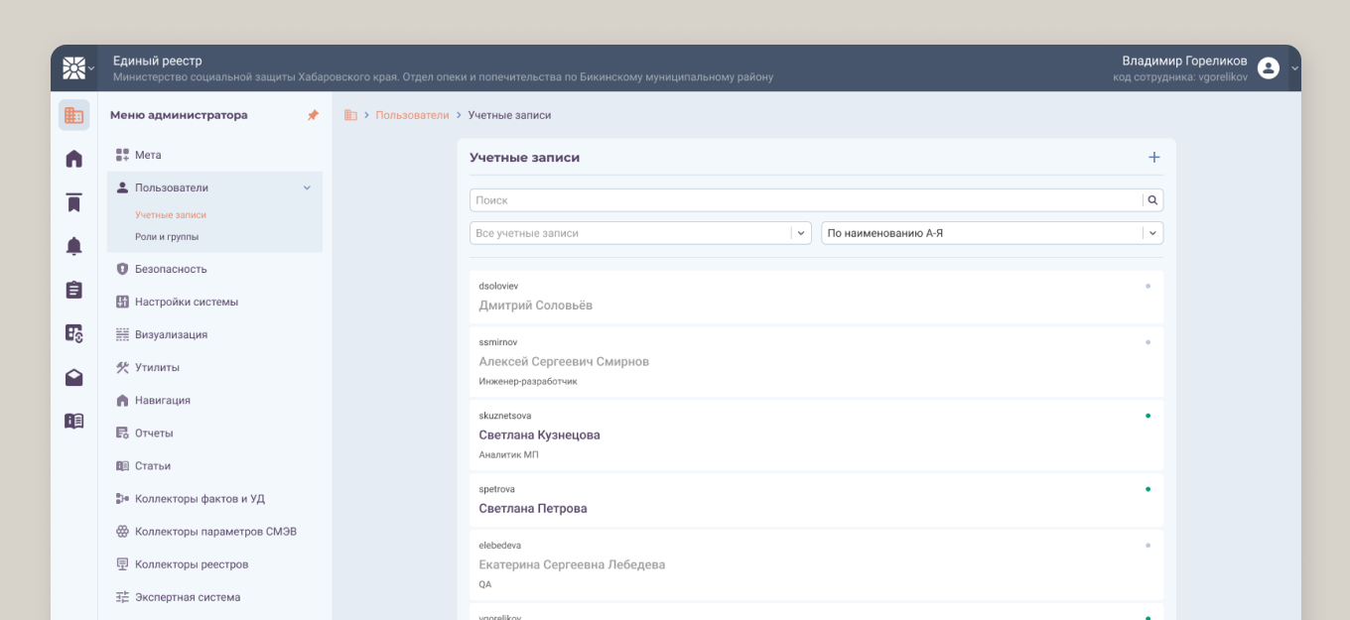Add new account with plus icon
The width and height of the screenshot is (1350, 620).
pos(1153,157)
